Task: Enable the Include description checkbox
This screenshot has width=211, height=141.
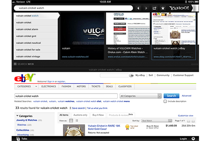Action: coord(166,101)
